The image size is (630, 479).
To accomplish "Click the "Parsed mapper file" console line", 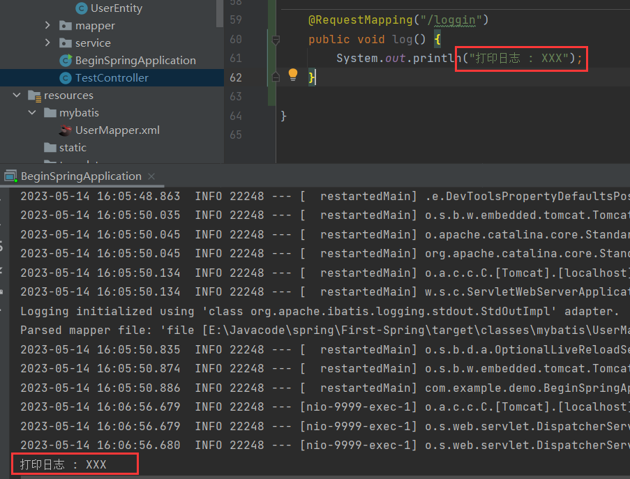I will click(324, 330).
